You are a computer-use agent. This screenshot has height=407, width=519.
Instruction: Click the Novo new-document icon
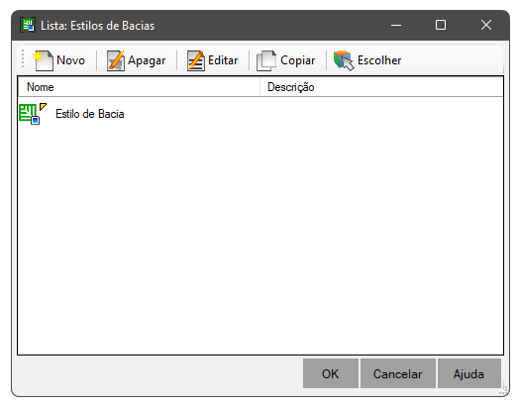[43, 60]
